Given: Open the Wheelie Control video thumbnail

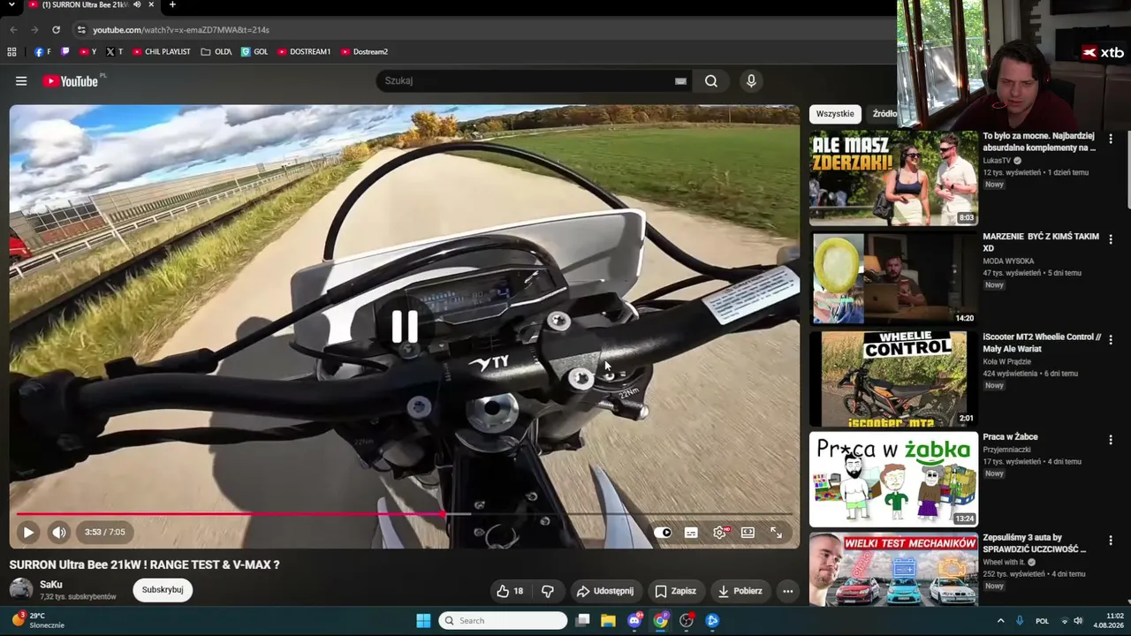Looking at the screenshot, I should [893, 379].
